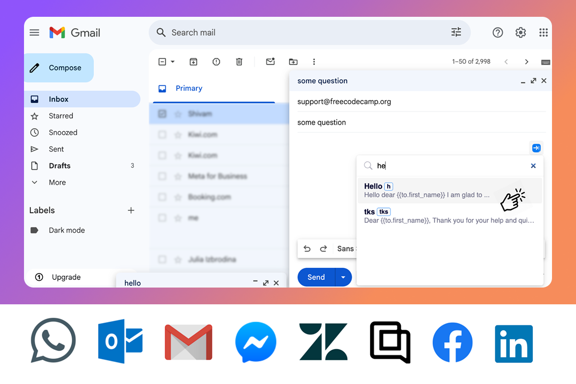Select the Hello template
Image resolution: width=576 pixels, height=384 pixels.
pyautogui.click(x=450, y=190)
